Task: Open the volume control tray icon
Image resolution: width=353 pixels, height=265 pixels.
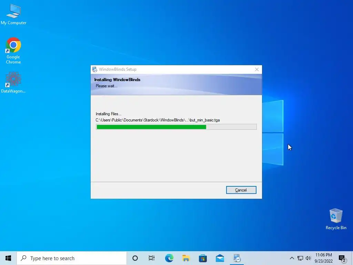Action: 308,258
